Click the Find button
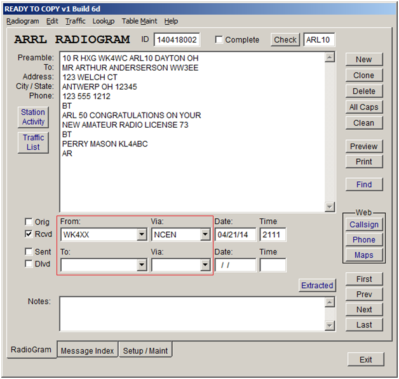This screenshot has width=399, height=379. [364, 184]
